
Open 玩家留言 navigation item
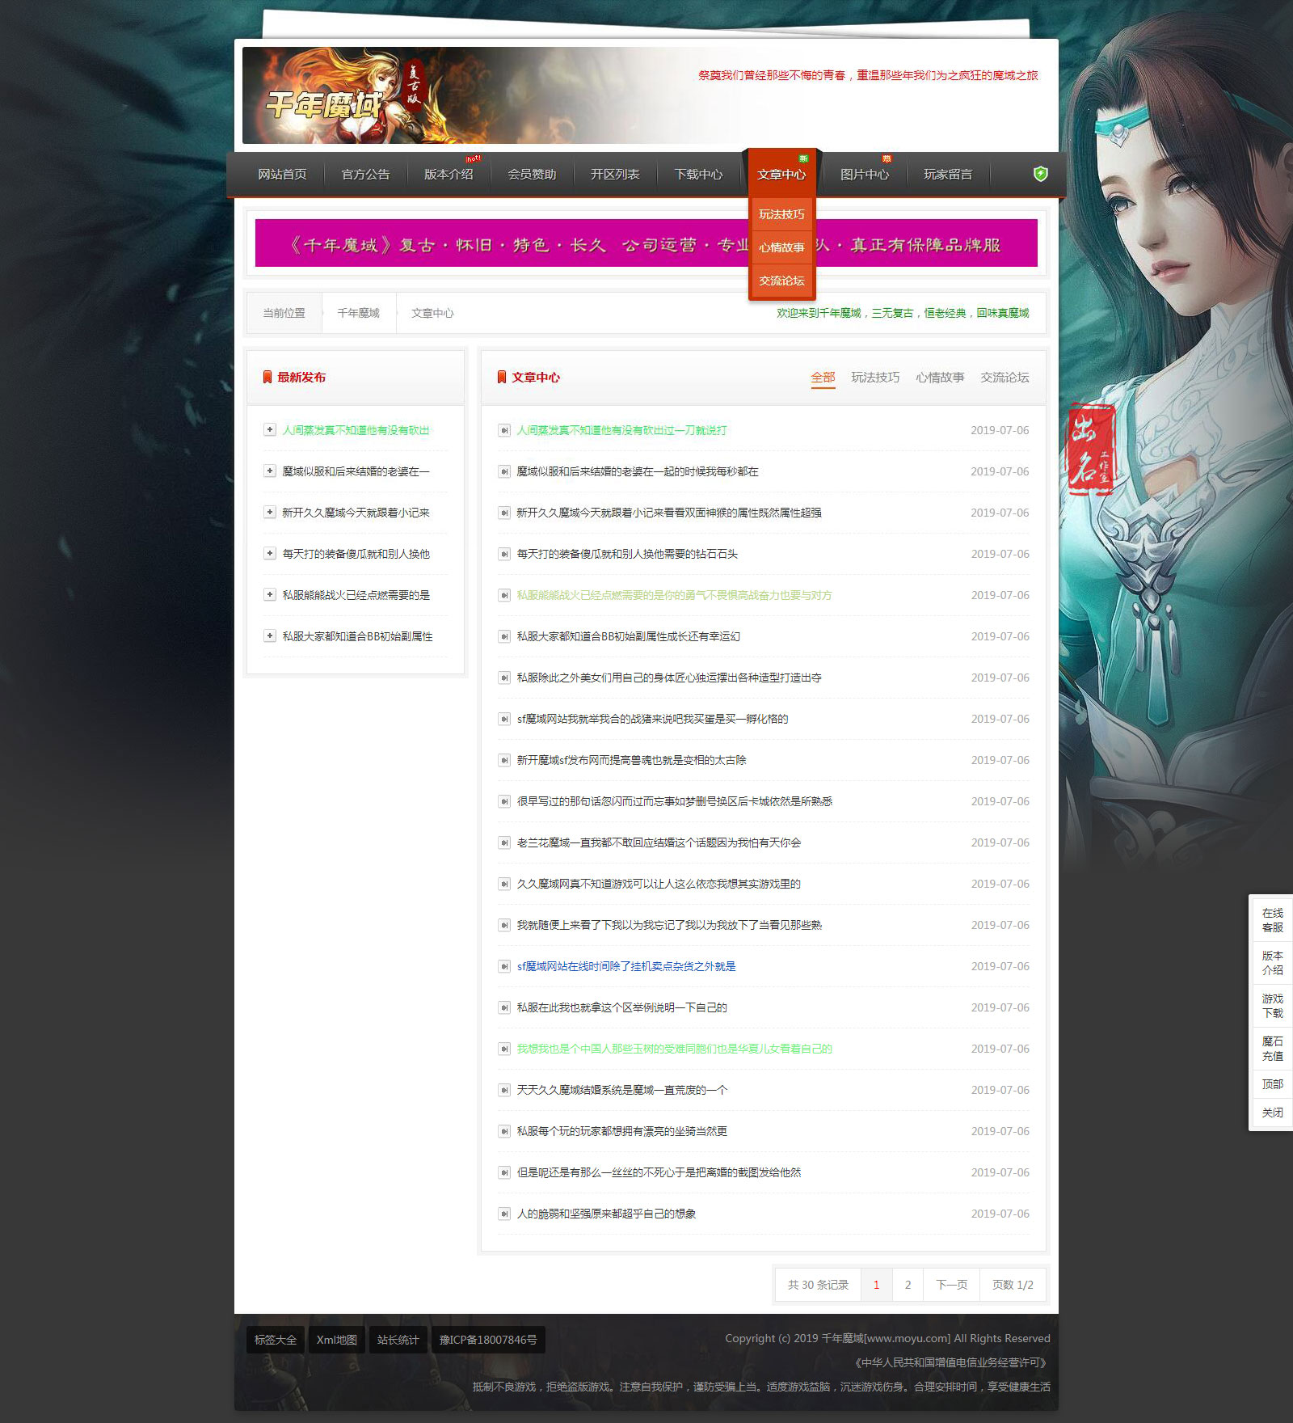pyautogui.click(x=948, y=174)
